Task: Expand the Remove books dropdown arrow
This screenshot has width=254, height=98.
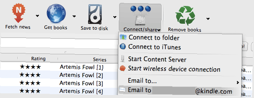Action: [208, 19]
